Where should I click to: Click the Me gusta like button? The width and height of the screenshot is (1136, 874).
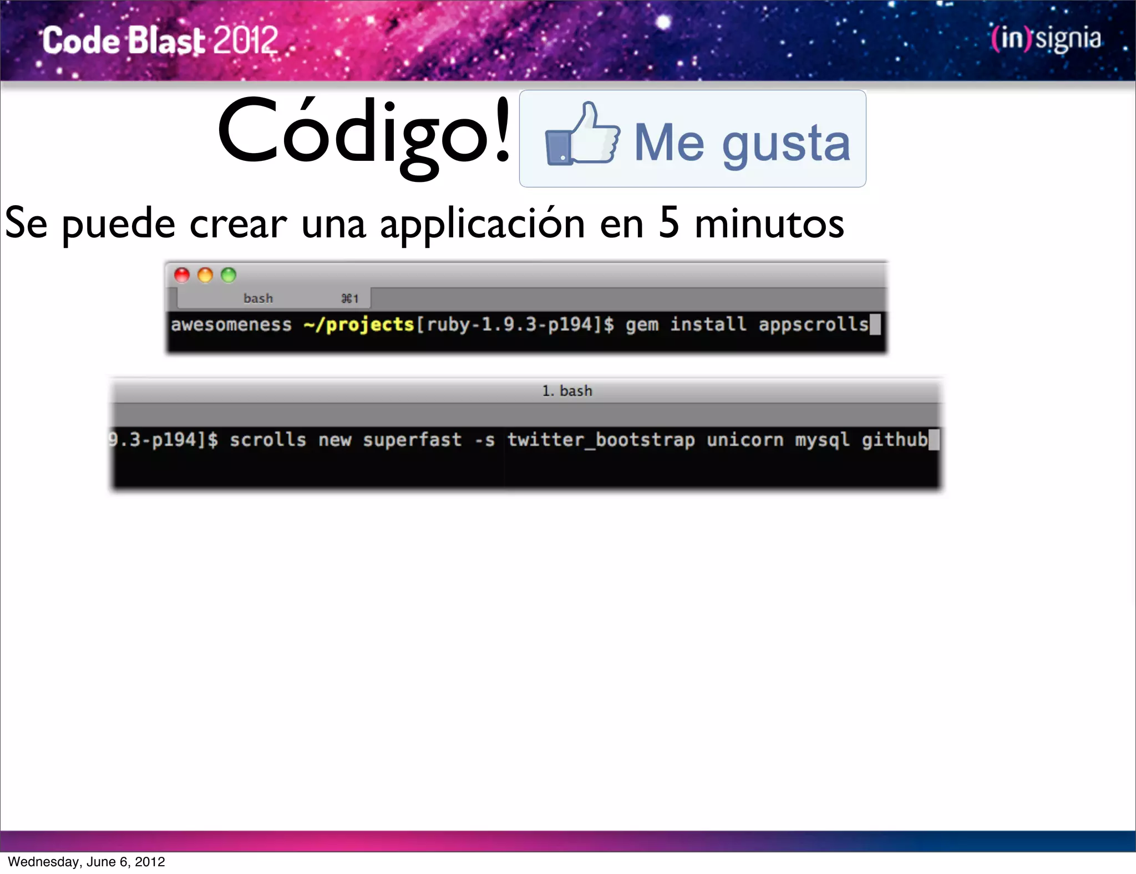(x=692, y=139)
